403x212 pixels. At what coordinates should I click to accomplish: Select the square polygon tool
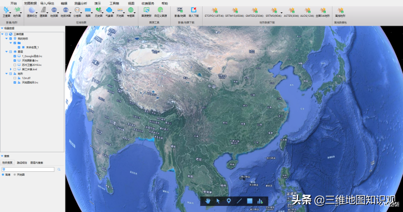(x=250, y=201)
